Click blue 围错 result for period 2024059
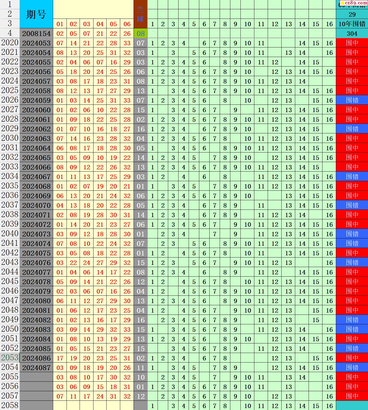The height and width of the screenshot is (410, 368). click(x=352, y=100)
